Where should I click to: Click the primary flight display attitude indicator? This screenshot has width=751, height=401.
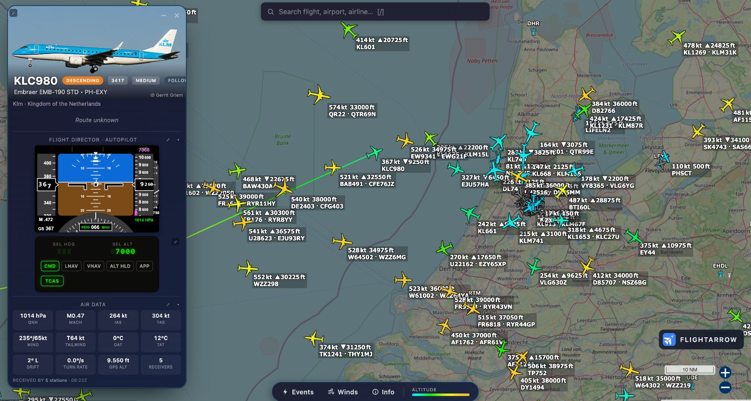click(x=96, y=185)
